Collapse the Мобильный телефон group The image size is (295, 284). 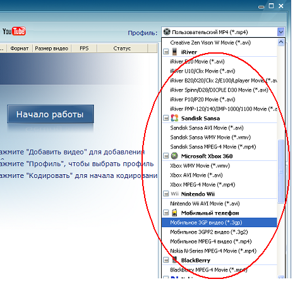point(166,213)
